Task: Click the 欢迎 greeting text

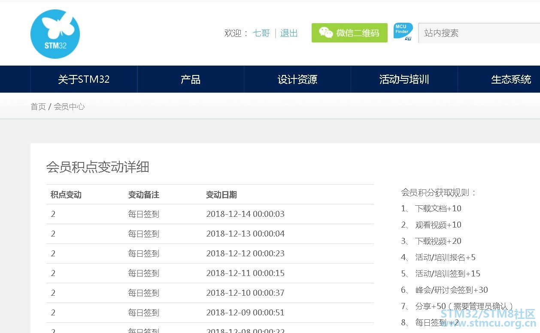Action: click(236, 33)
